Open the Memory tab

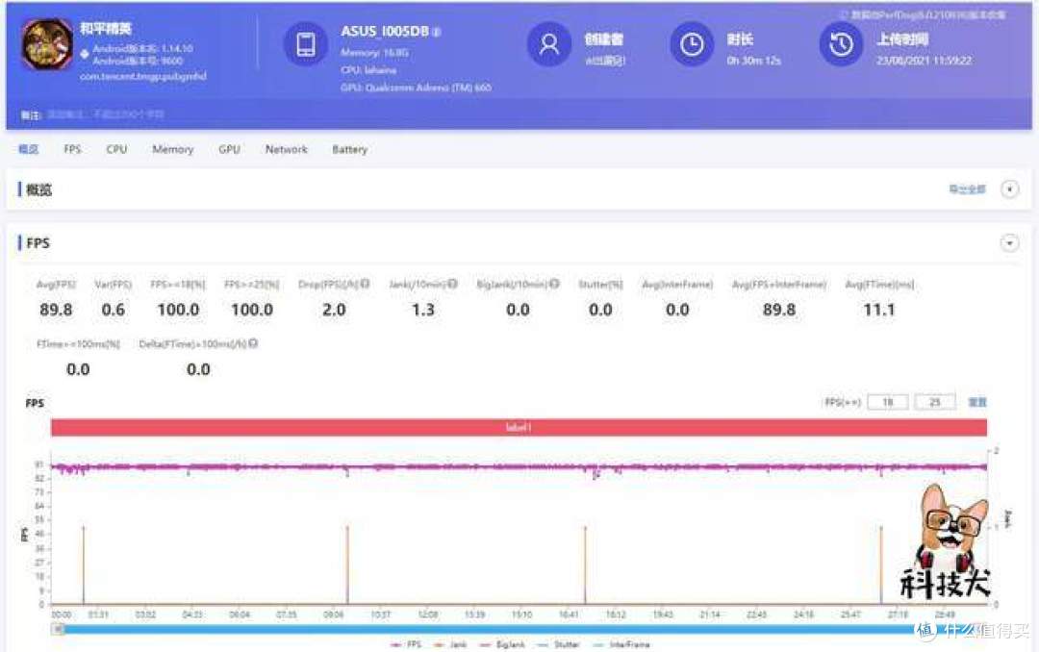coord(173,149)
